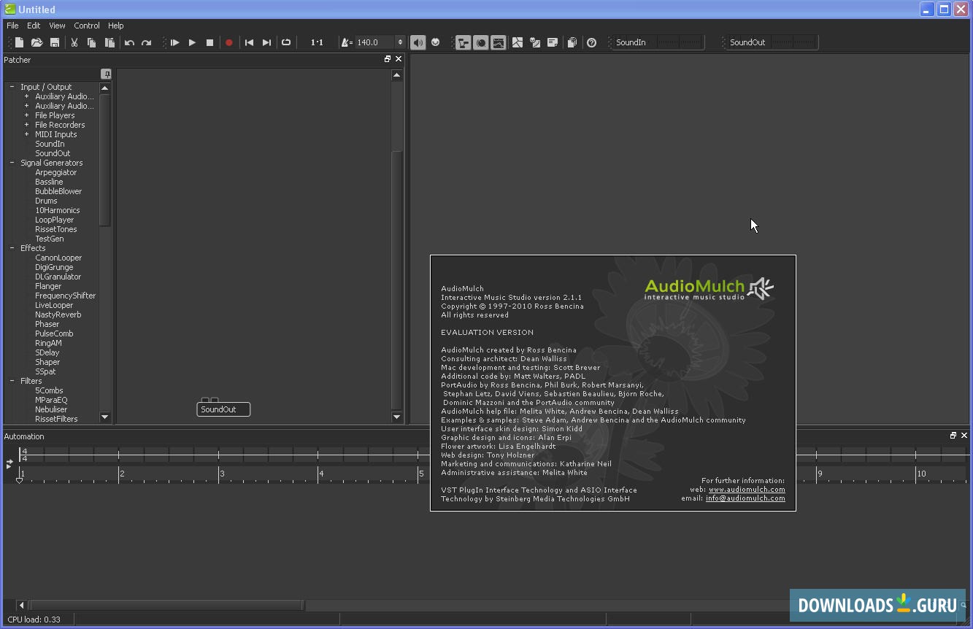Click the Stop playback button
Viewport: 973px width, 629px height.
point(209,43)
